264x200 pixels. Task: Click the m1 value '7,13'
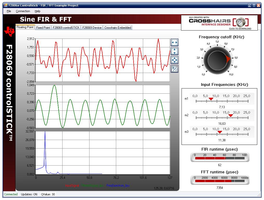222,107
